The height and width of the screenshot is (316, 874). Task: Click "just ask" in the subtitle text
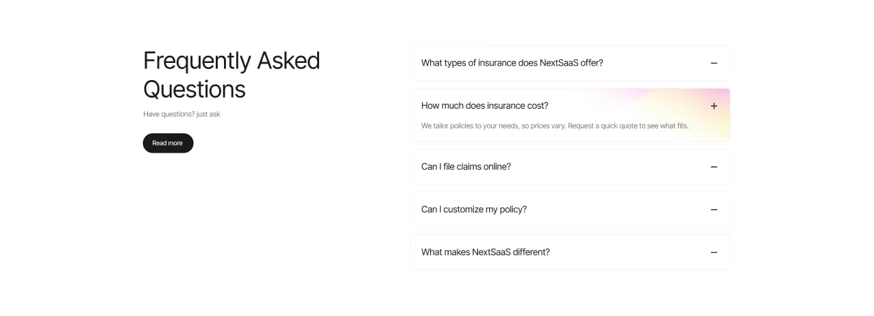(208, 114)
